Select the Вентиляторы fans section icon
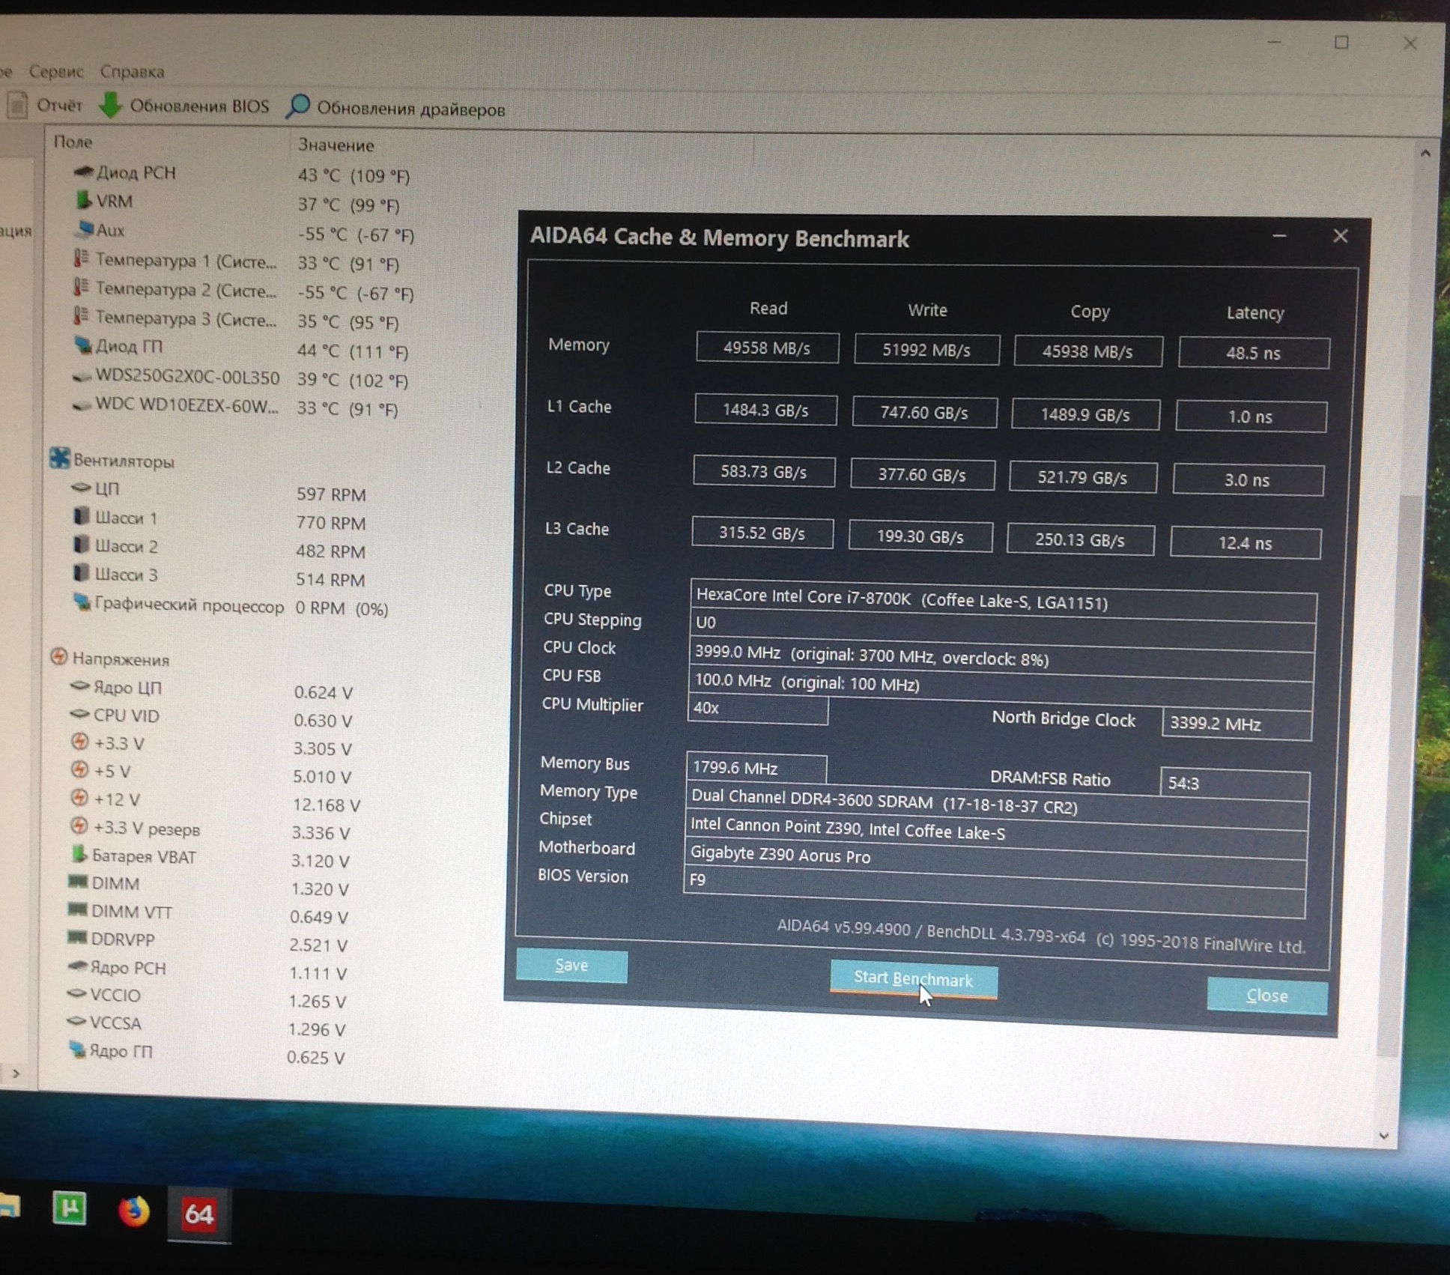 click(x=60, y=458)
